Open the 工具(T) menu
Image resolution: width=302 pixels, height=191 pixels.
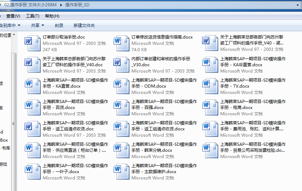(x=33, y=16)
